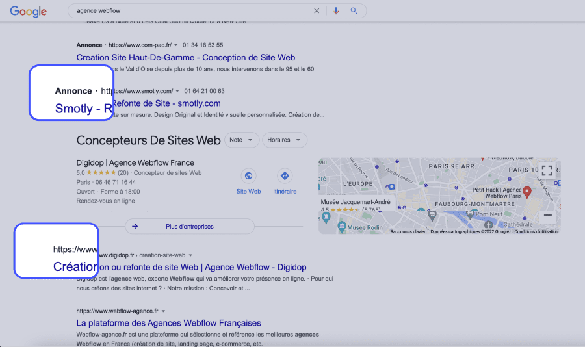
Task: Click the Digidop 5,0 star rating
Action: point(102,173)
